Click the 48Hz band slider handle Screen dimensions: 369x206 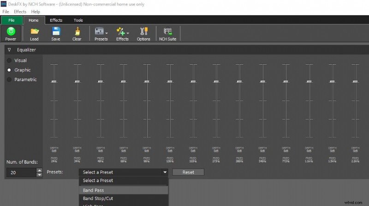(101, 82)
